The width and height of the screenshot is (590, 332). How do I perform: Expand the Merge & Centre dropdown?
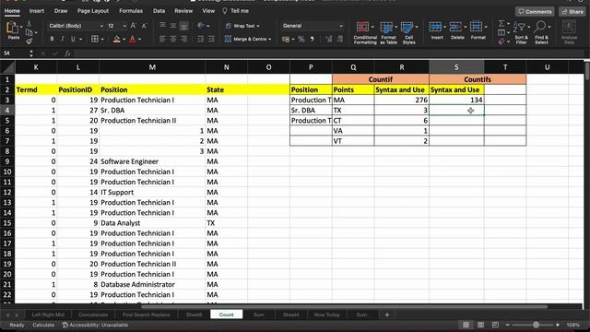point(270,39)
